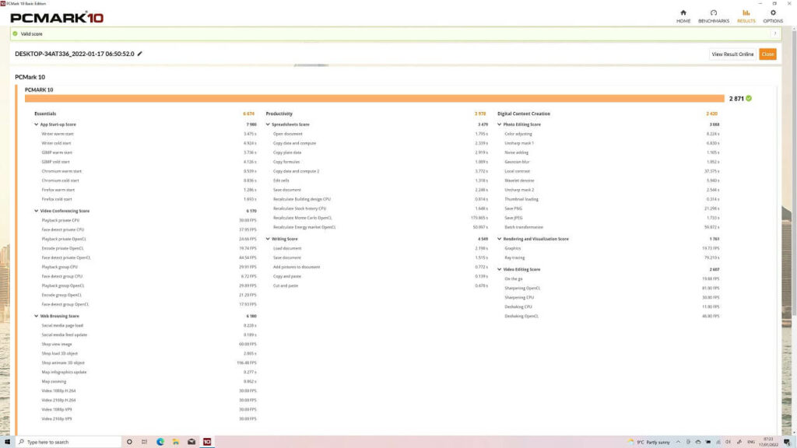797x448 pixels.
Task: Click the 'Type here to search' taskbar box
Action: click(69, 442)
